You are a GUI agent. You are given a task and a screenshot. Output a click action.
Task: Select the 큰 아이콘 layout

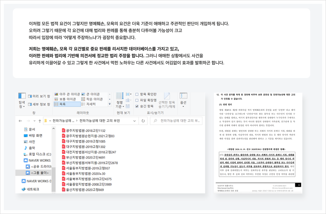pos(91,94)
